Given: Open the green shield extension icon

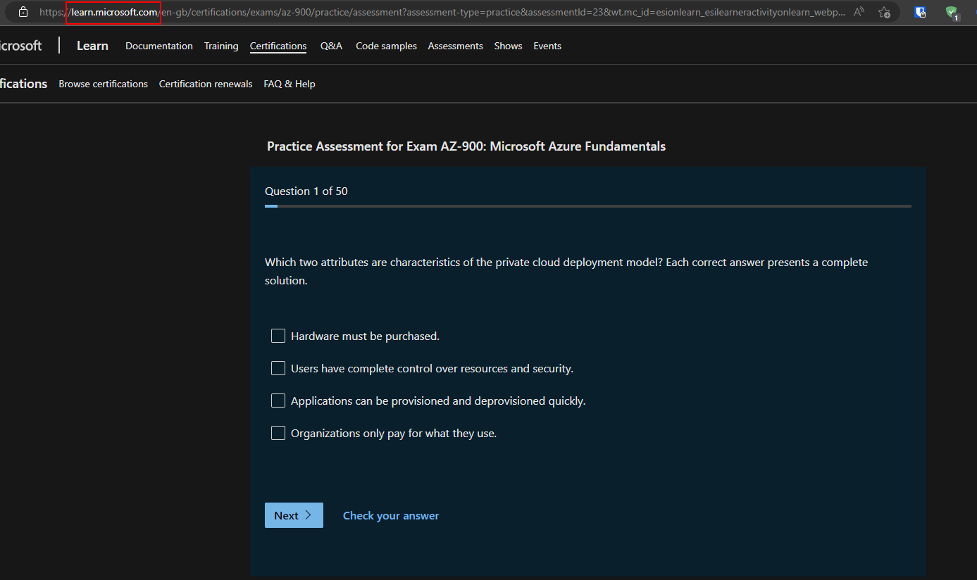Looking at the screenshot, I should pos(952,12).
